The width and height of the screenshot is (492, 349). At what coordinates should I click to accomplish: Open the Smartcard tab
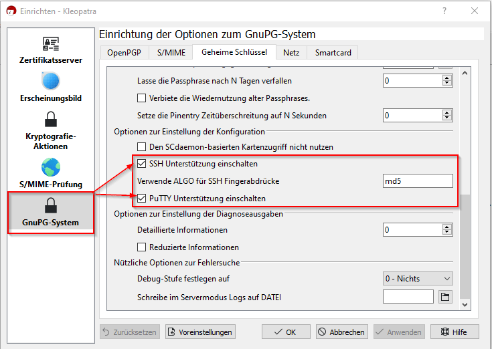click(x=333, y=52)
